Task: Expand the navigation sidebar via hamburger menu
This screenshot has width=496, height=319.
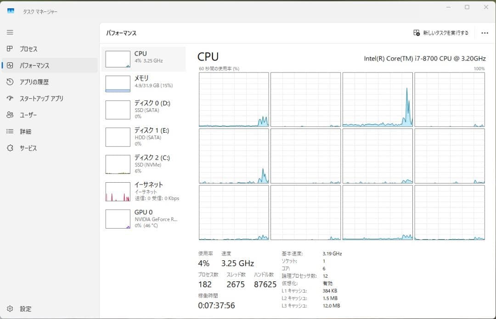Action: (x=9, y=32)
